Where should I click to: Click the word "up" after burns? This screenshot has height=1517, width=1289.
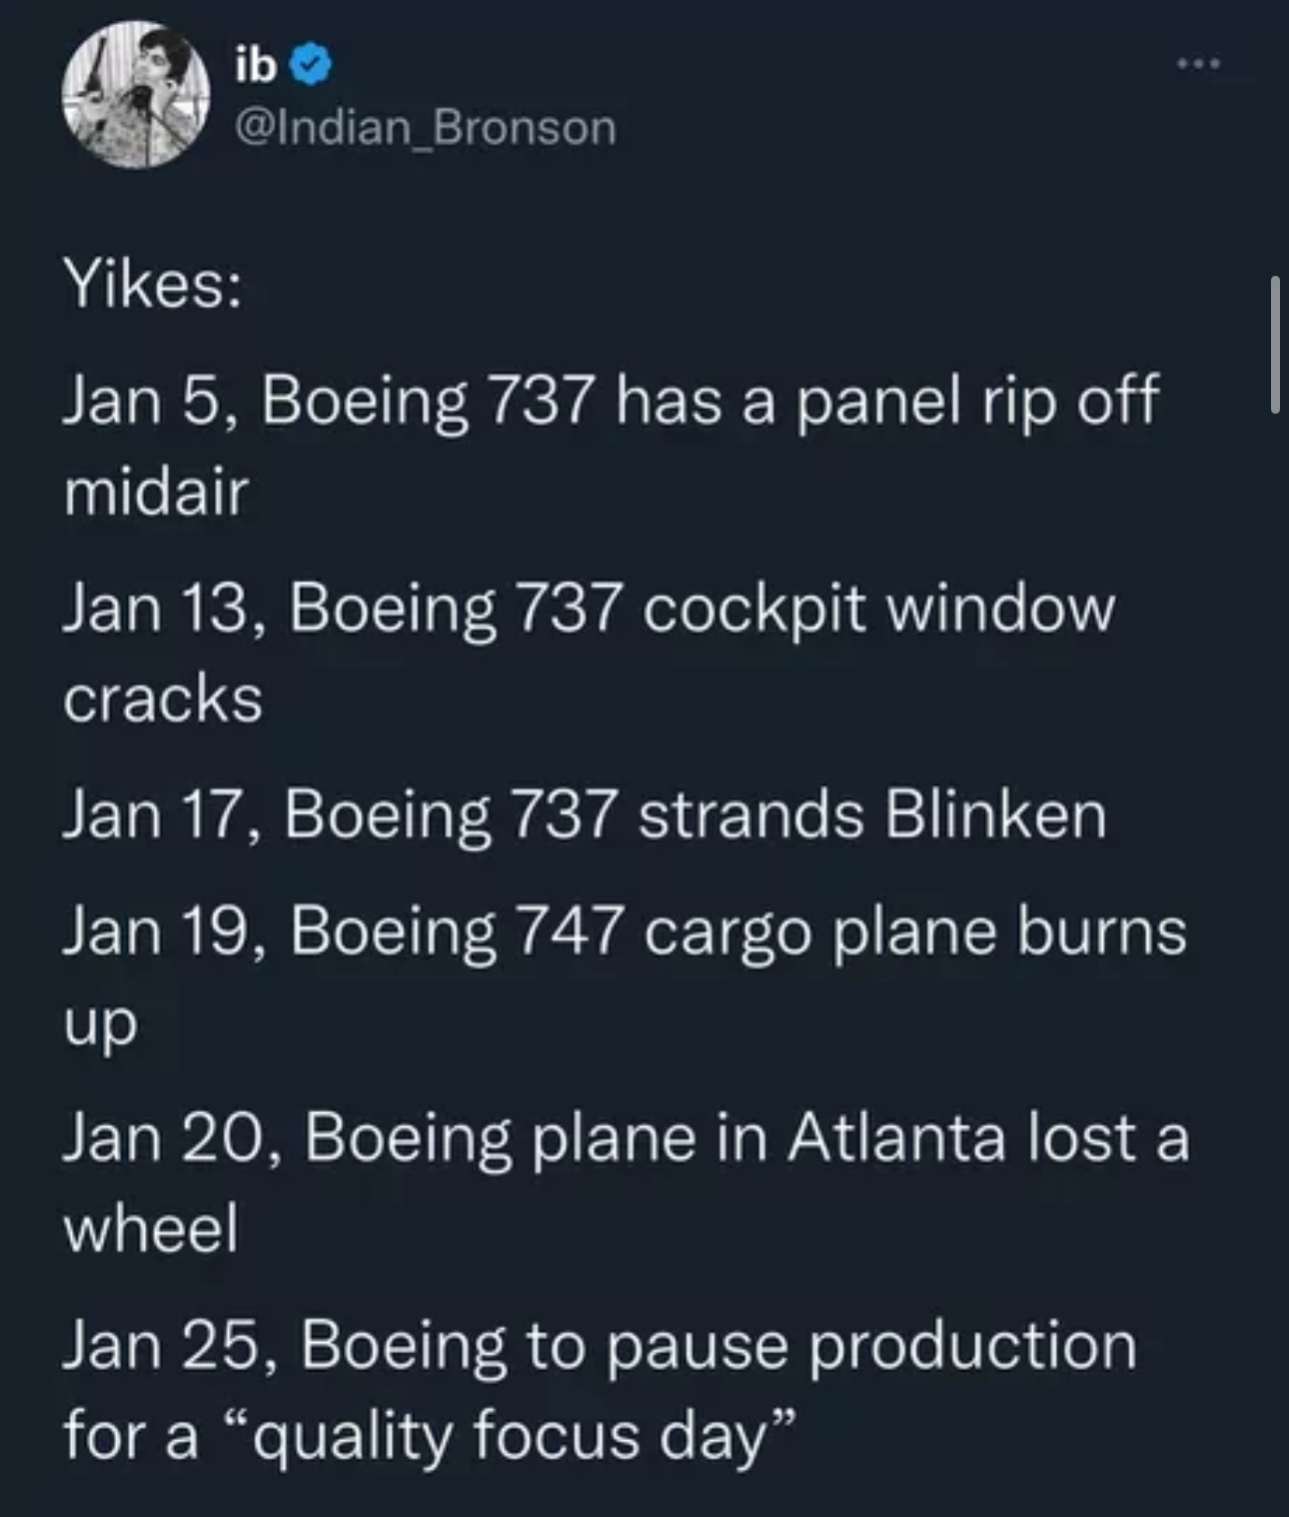(100, 1025)
